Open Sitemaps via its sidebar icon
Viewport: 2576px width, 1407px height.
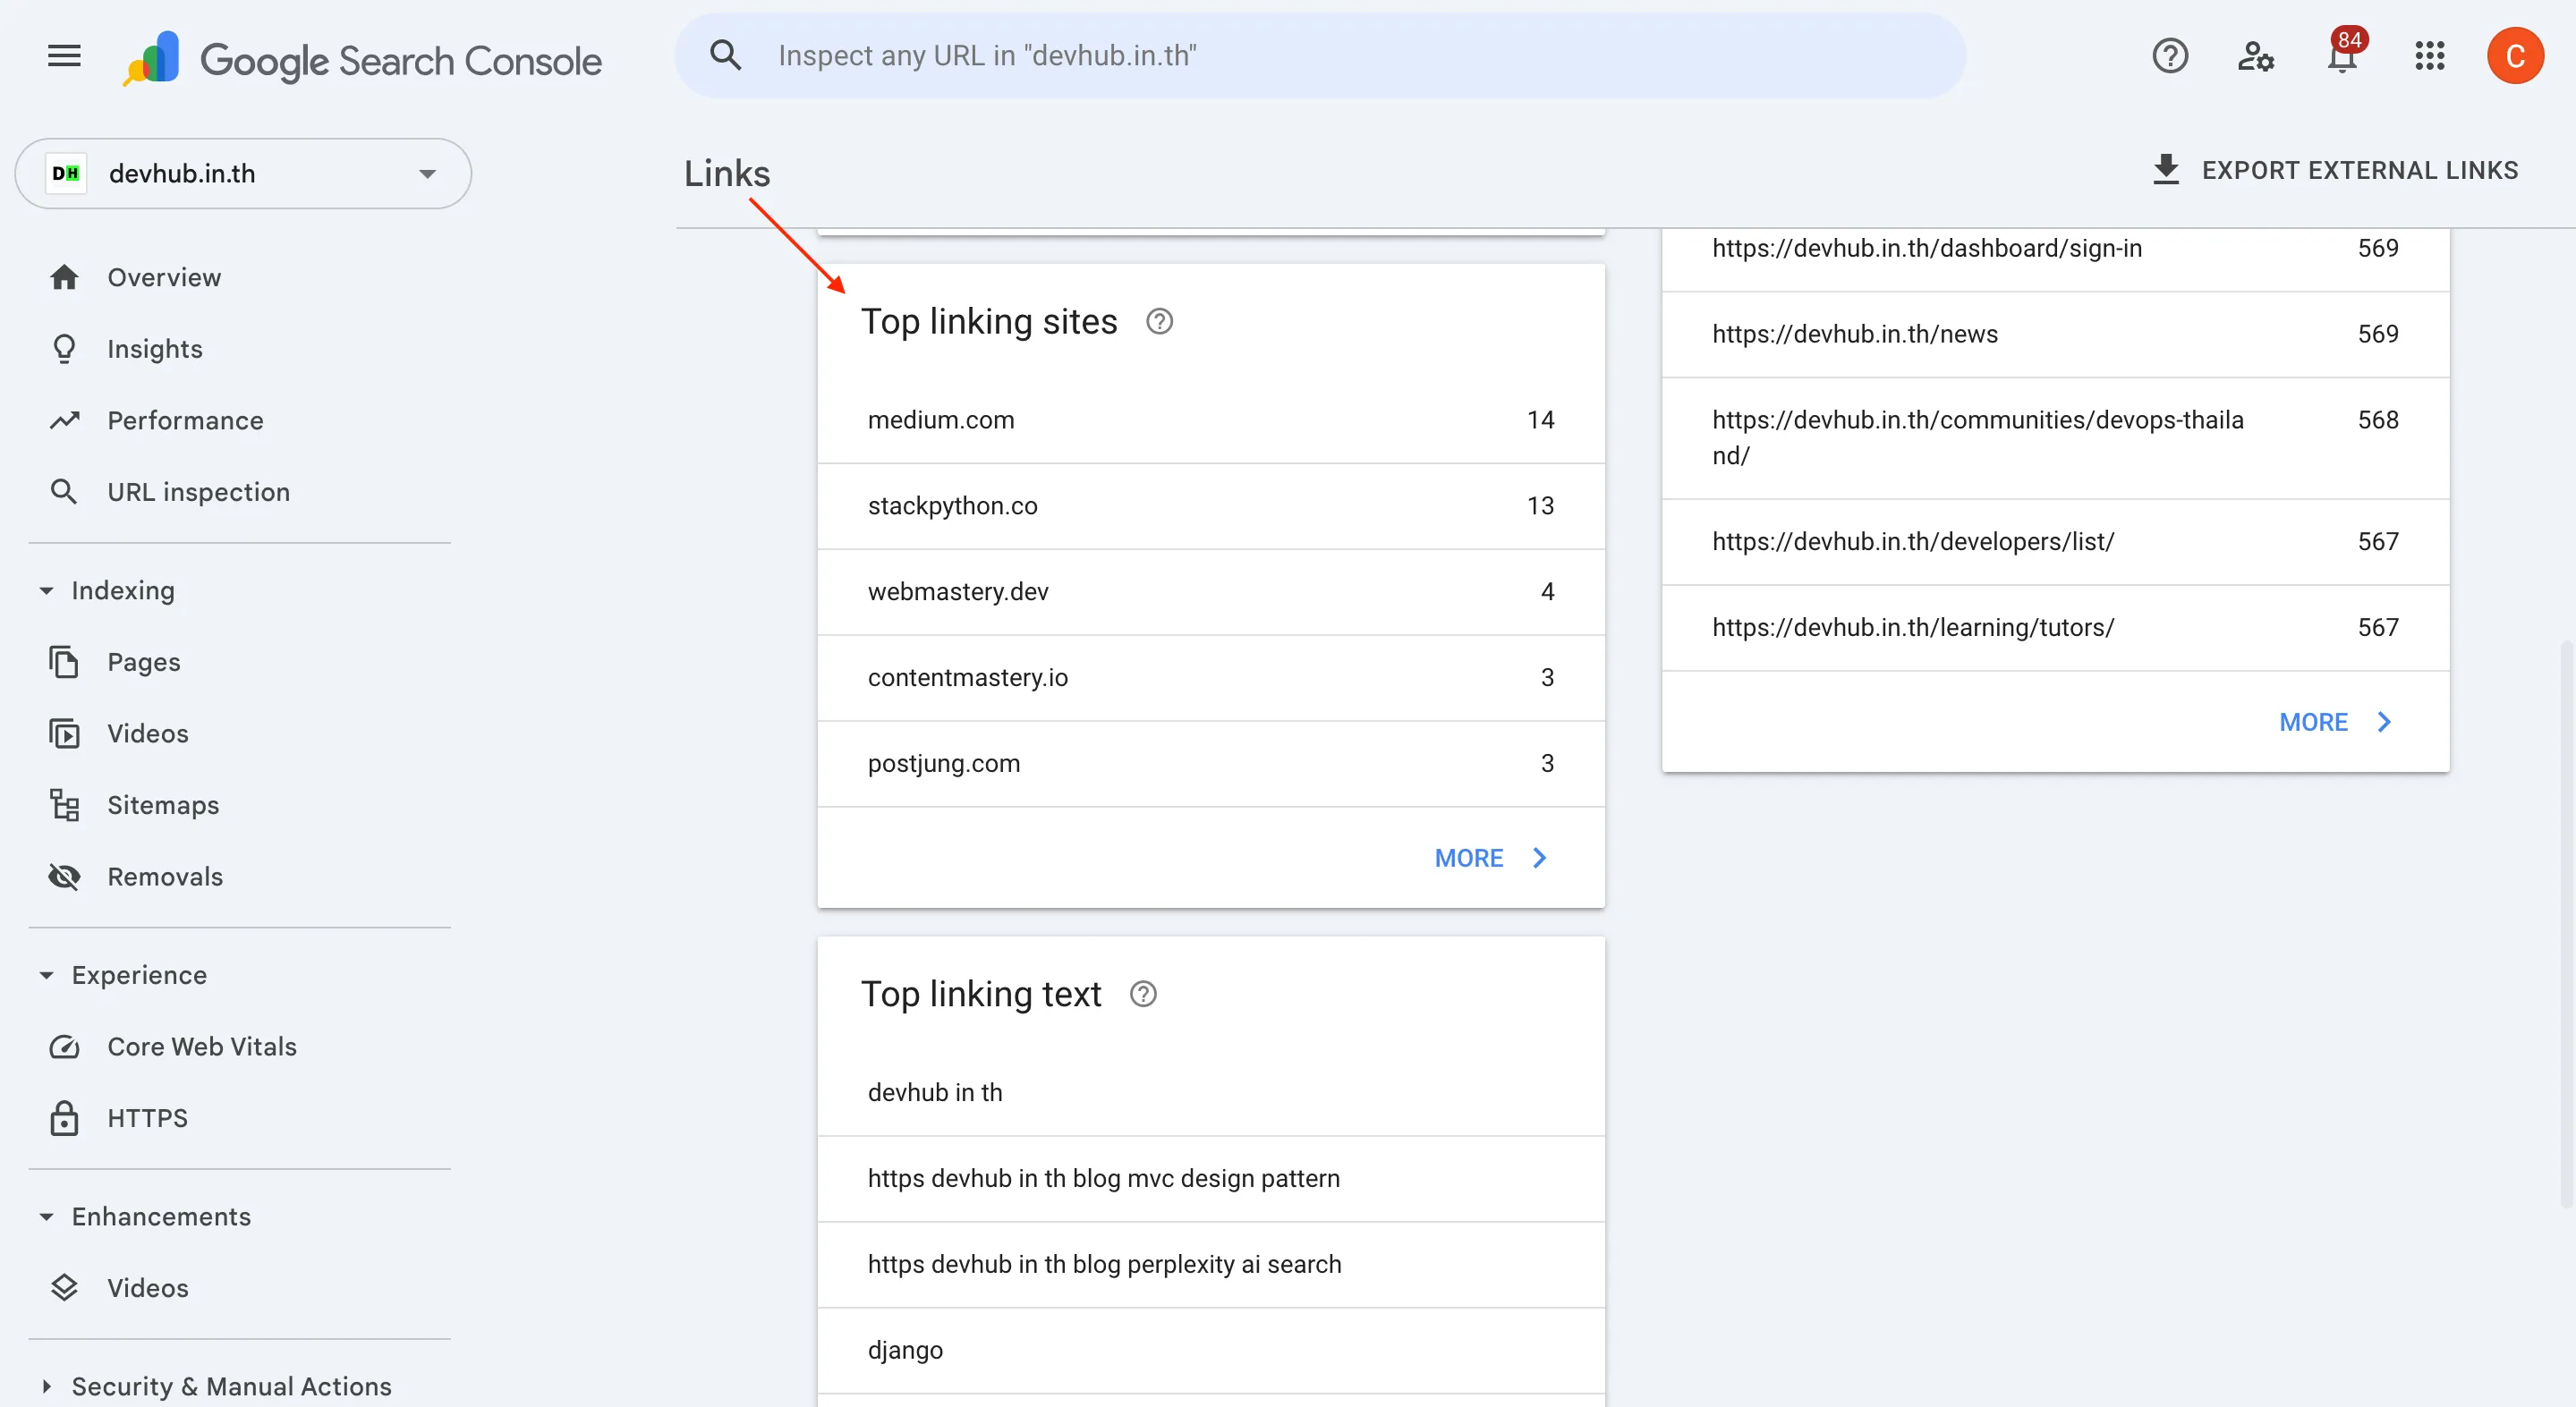64,804
